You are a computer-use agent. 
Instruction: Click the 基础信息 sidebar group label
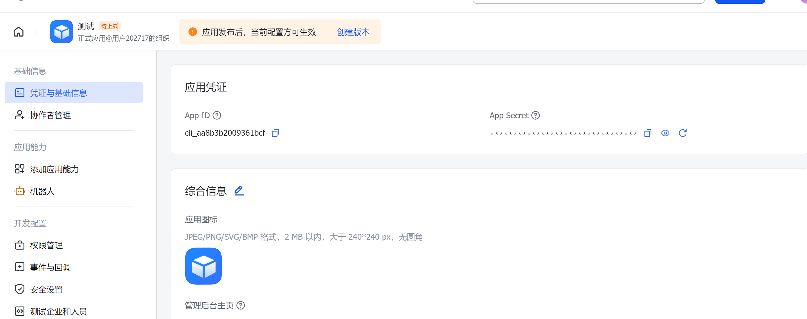click(x=30, y=71)
